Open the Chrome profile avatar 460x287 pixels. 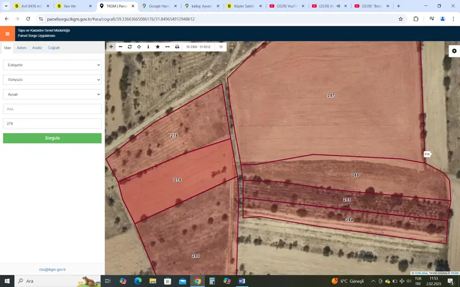tap(442, 19)
